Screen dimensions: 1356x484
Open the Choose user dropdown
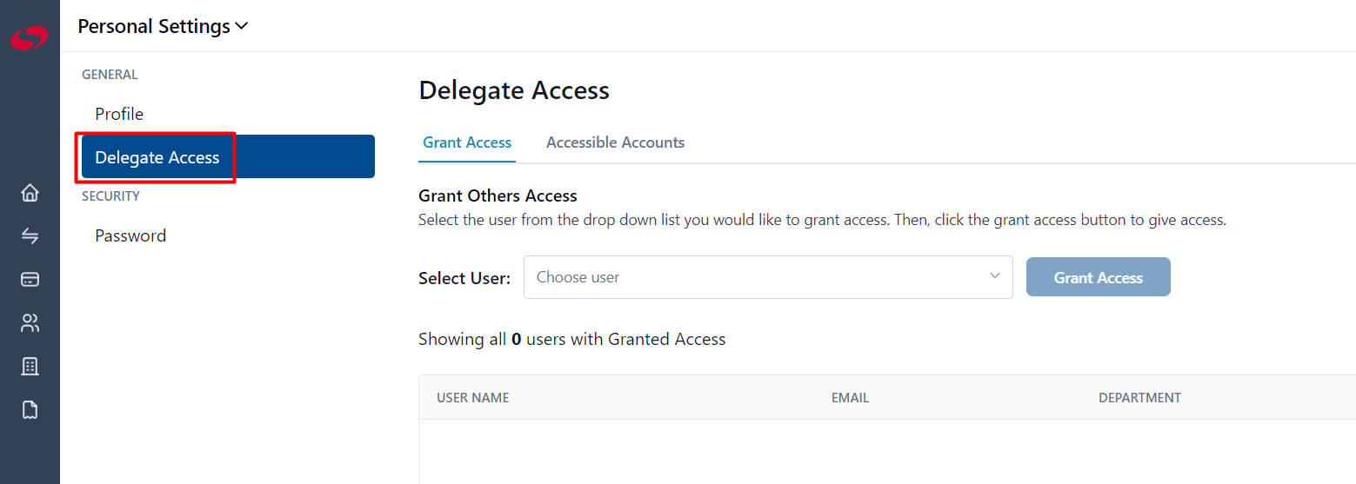[x=768, y=277]
